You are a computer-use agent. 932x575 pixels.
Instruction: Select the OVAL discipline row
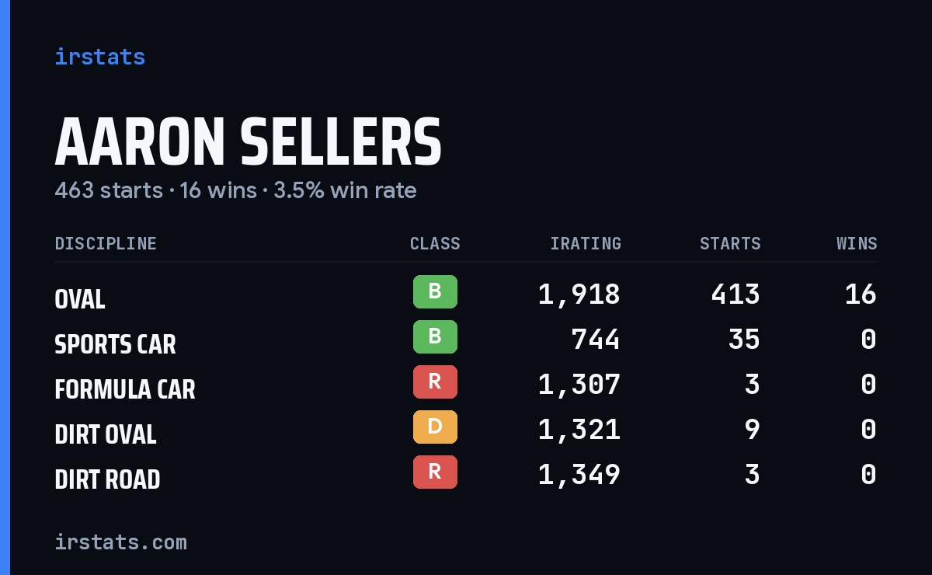[x=466, y=294]
